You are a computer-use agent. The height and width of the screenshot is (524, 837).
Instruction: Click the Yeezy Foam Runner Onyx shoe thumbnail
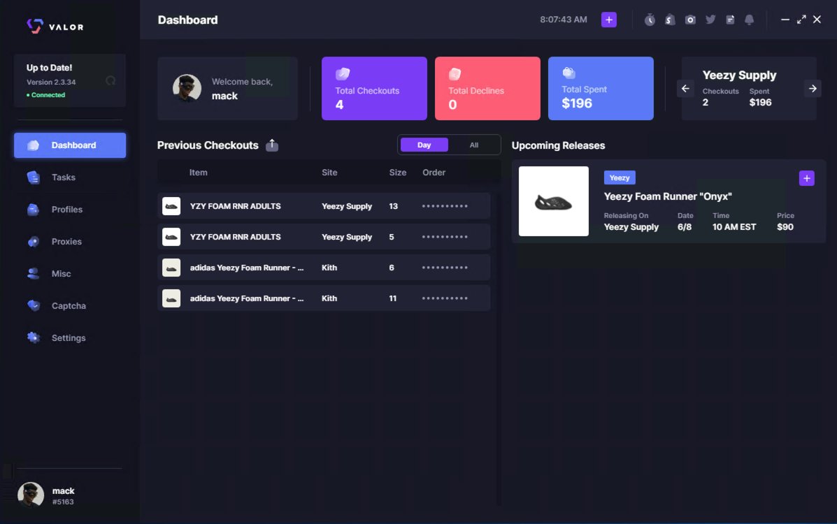pyautogui.click(x=554, y=201)
